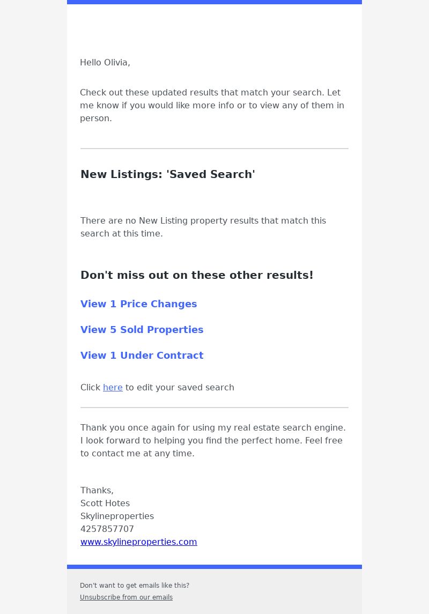The width and height of the screenshot is (429, 614).
Task: Click the blue header bar at top
Action: [214, 2]
